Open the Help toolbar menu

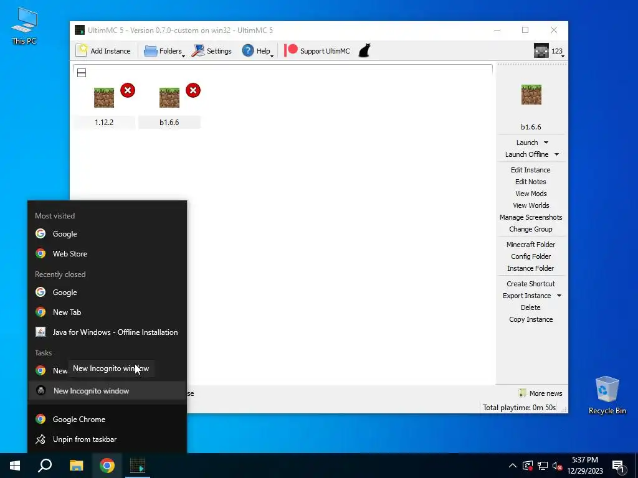pyautogui.click(x=257, y=51)
